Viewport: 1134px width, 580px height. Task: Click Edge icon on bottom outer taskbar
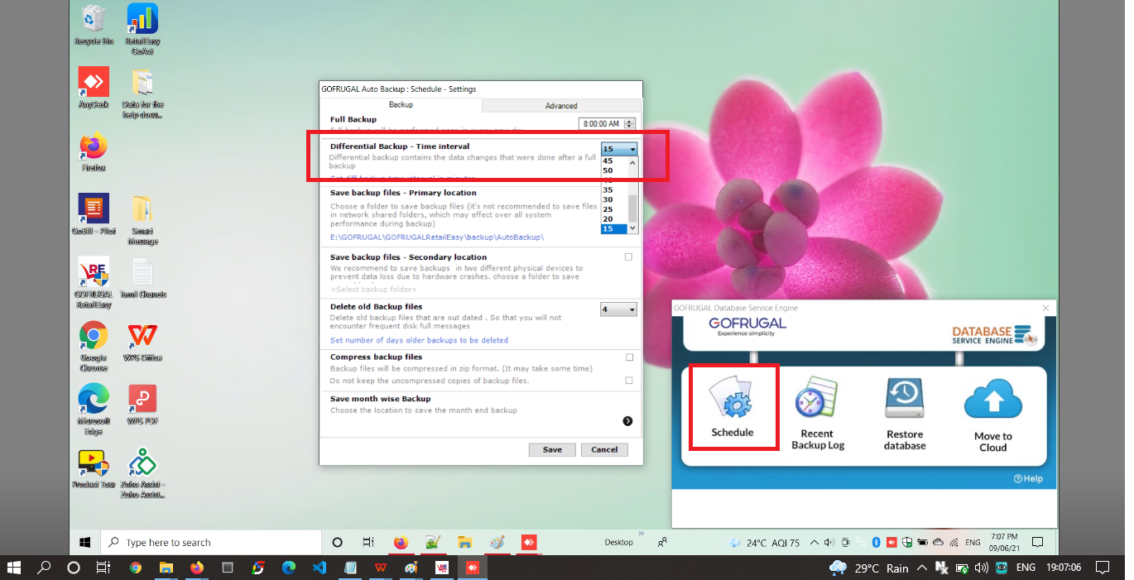click(x=289, y=568)
